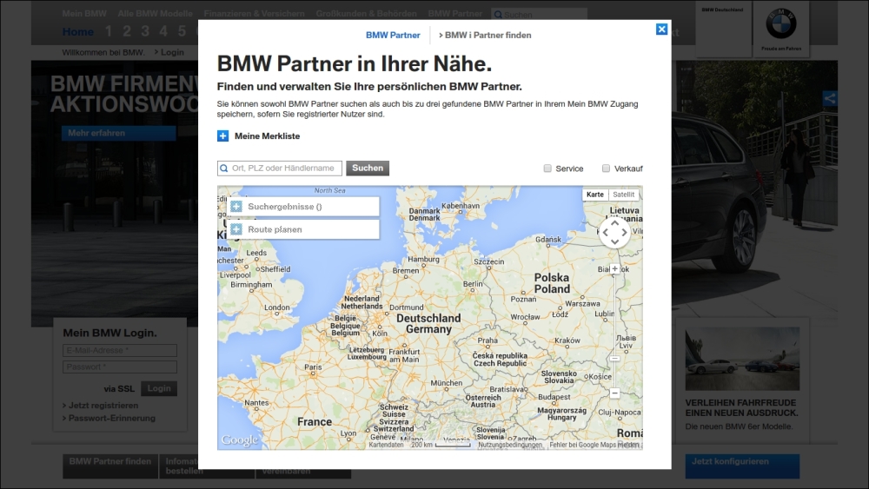Close the BMW Partner dialog
Screen dimensions: 869x489
click(x=661, y=30)
